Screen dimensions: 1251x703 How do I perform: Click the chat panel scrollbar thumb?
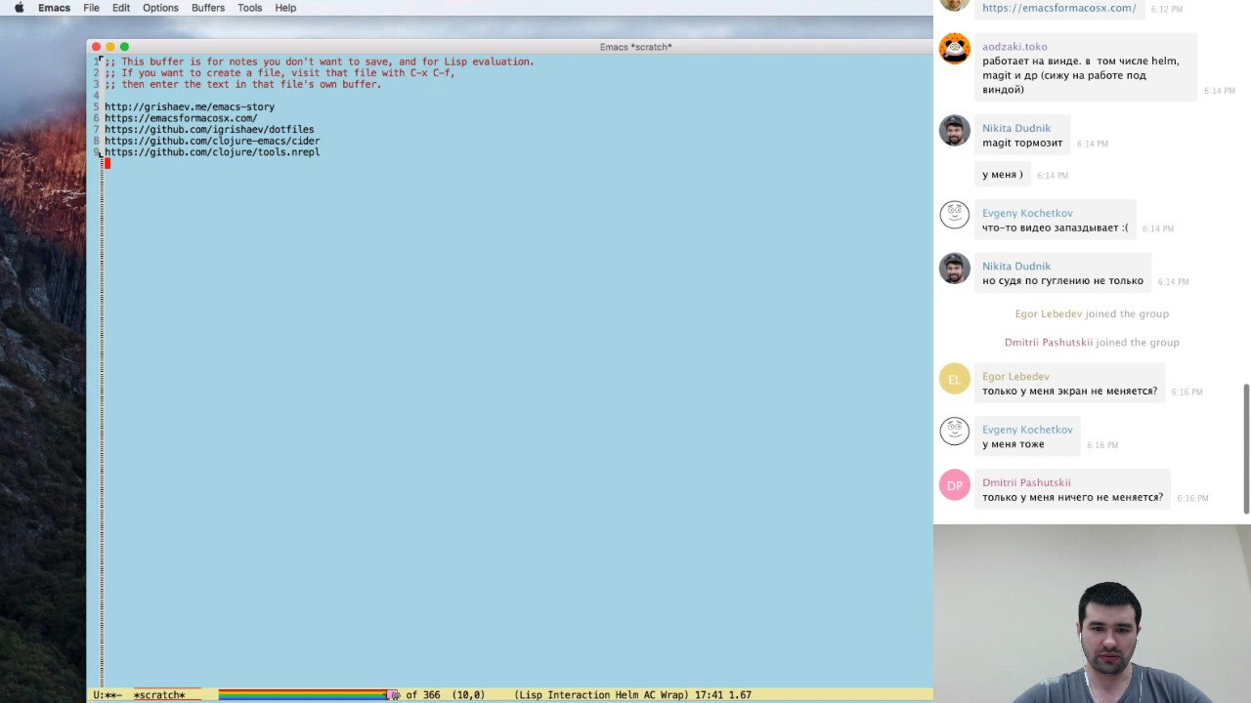[1246, 448]
